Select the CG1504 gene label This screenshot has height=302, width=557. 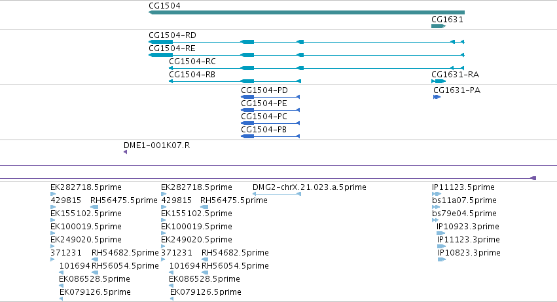tap(164, 6)
